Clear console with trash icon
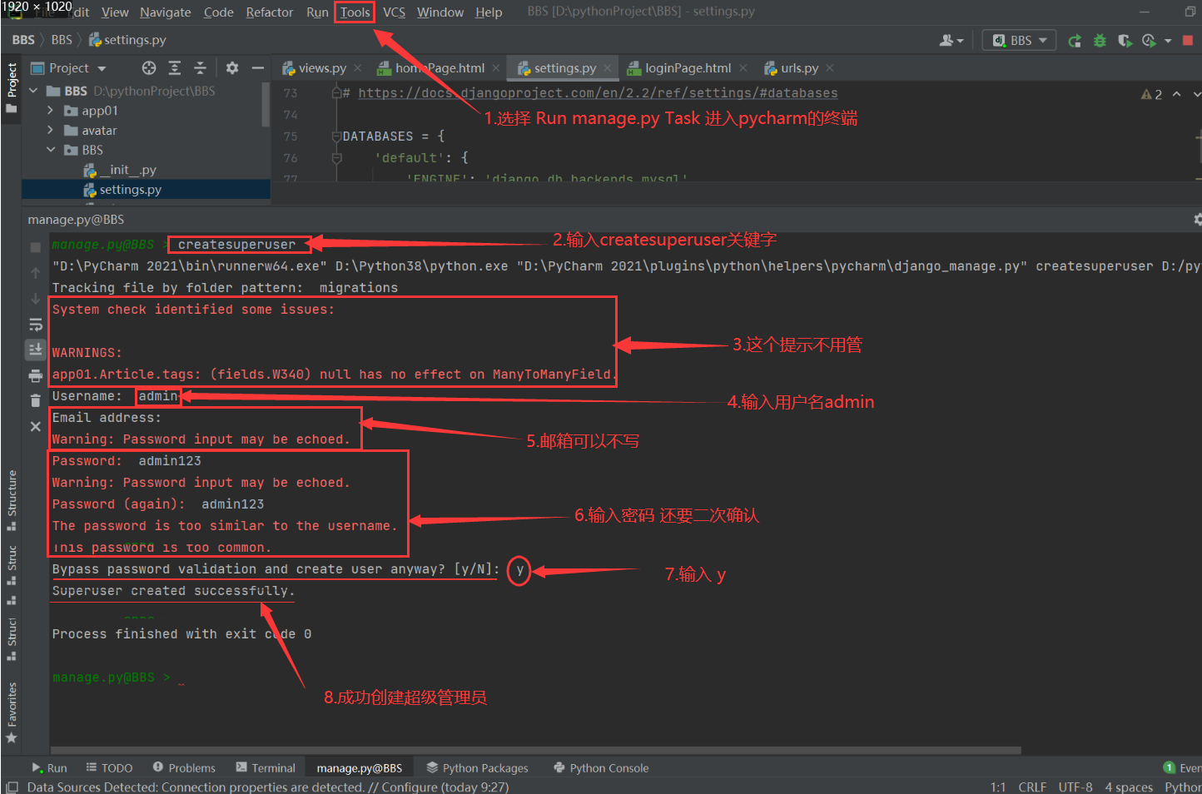 pyautogui.click(x=35, y=401)
